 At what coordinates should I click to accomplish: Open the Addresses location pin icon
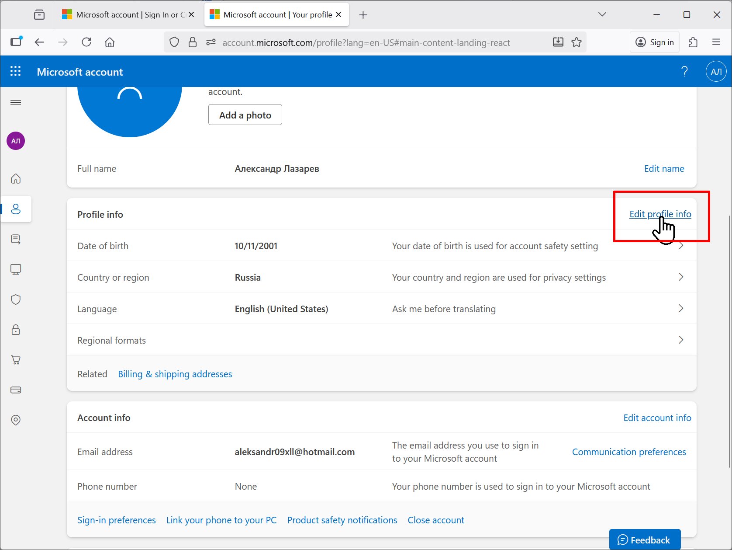16,420
